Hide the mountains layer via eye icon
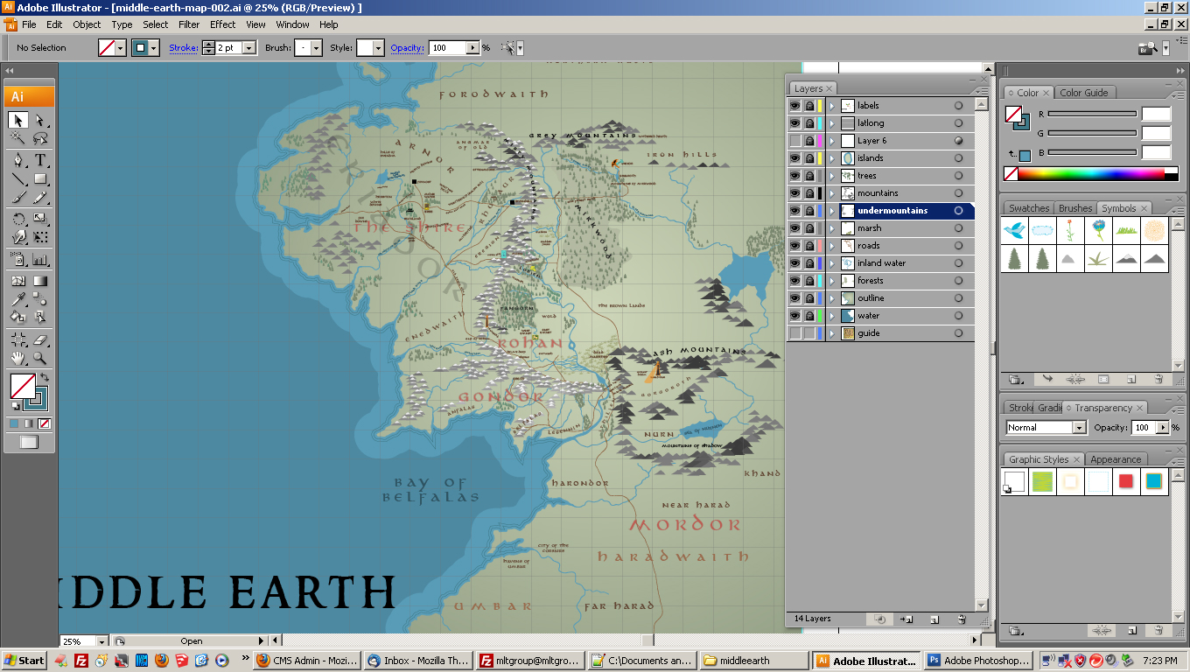 [794, 192]
